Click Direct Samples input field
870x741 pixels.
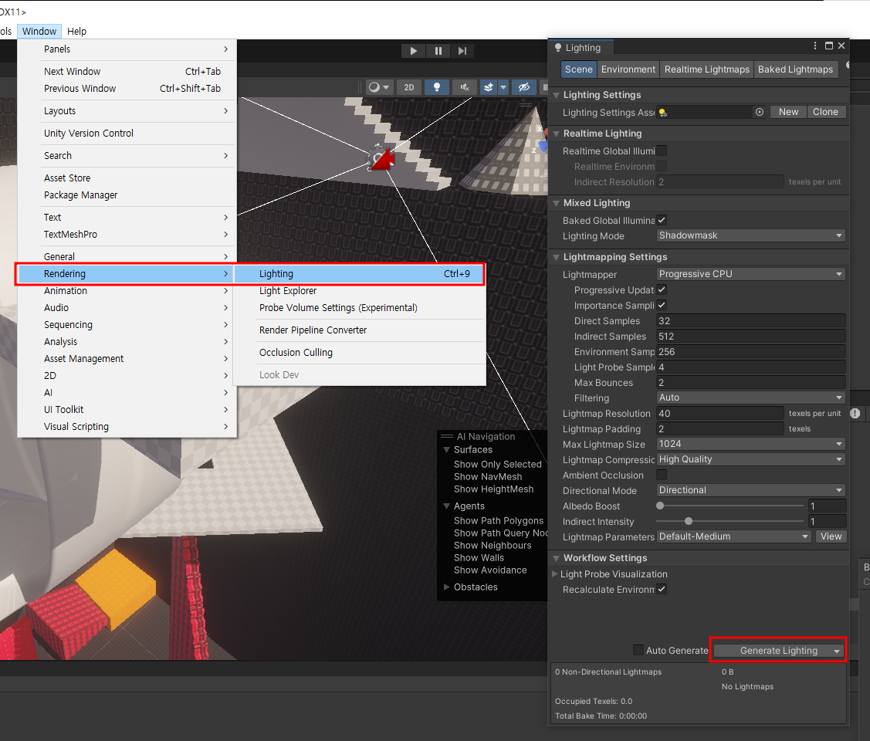coord(750,320)
